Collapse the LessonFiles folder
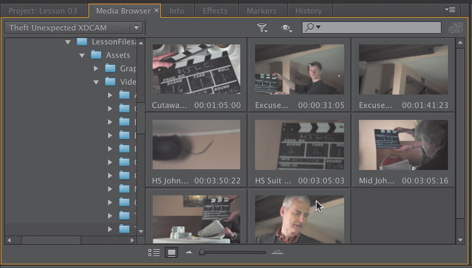The image size is (472, 268). (x=68, y=42)
